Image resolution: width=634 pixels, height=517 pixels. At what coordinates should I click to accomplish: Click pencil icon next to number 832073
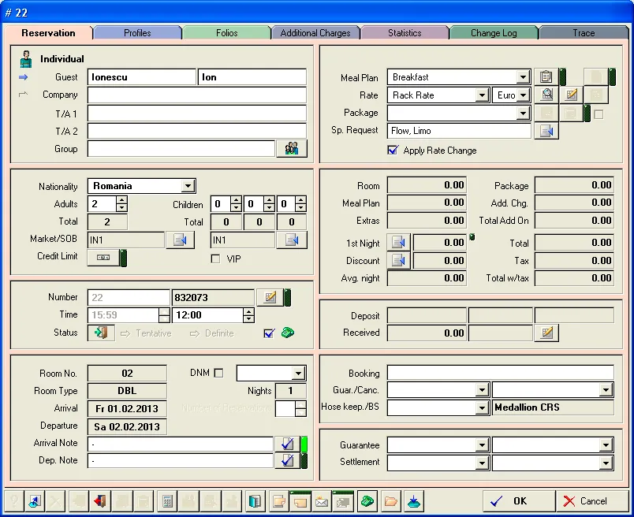270,297
